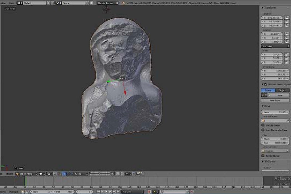Open the rotation mode XYZ Euler dropdown
Screen dimensions: 291x194
pyautogui.click(x=275, y=46)
